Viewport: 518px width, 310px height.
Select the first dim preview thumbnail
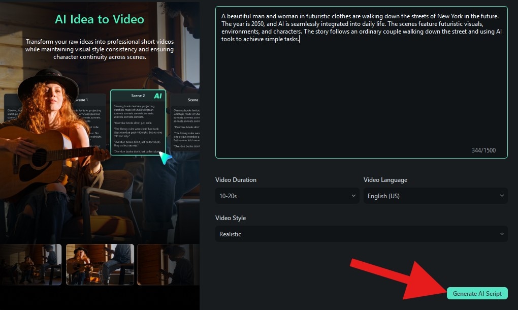click(30, 264)
